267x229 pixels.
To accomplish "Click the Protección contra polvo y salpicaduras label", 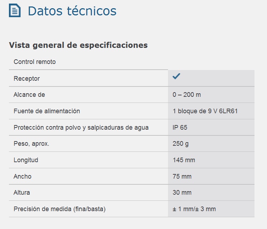I will [81, 128].
